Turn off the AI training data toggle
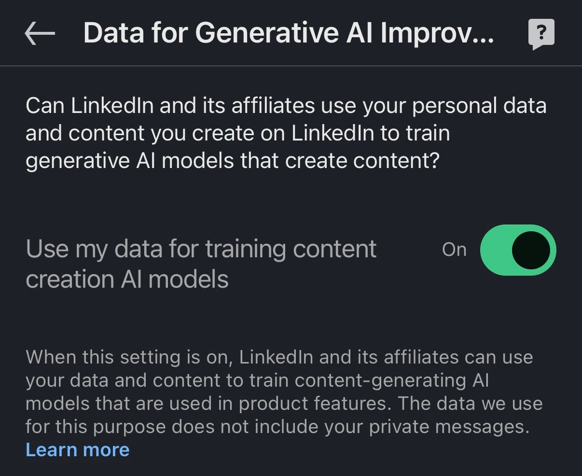 pyautogui.click(x=518, y=250)
